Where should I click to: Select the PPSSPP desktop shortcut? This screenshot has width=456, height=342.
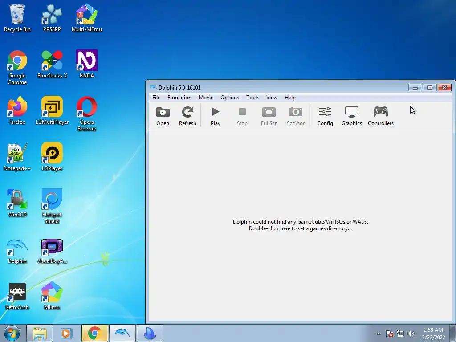(52, 18)
